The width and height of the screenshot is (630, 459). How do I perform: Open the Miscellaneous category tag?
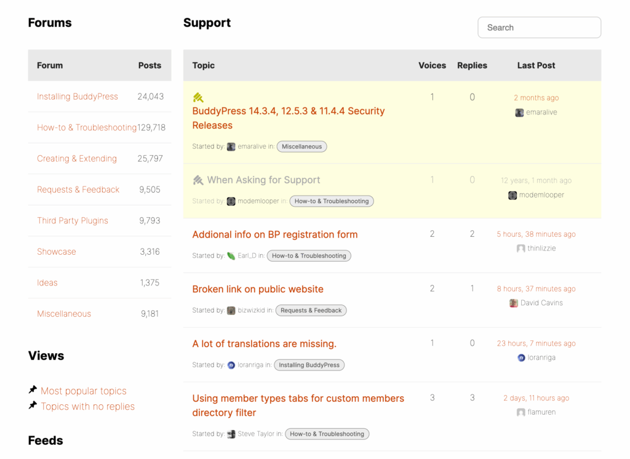(x=301, y=146)
